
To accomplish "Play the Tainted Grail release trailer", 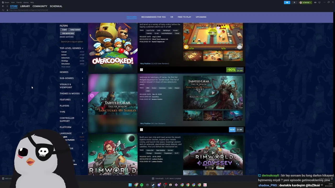I will (x=213, y=92).
